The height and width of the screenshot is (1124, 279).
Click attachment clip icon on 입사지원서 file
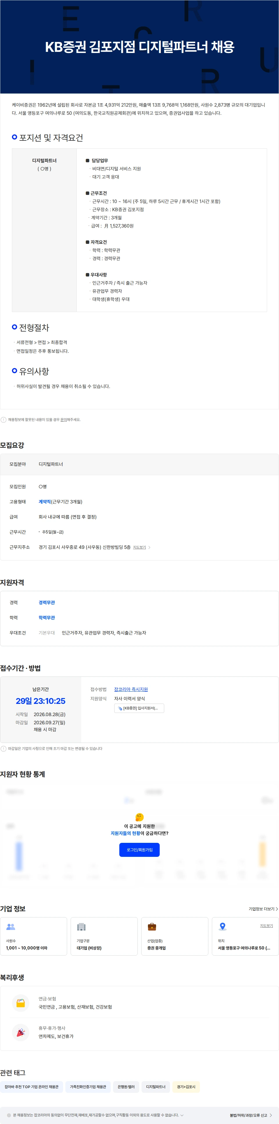click(120, 708)
